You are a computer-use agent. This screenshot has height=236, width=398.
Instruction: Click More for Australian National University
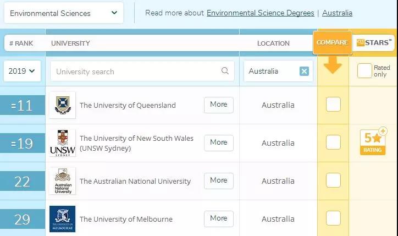[x=219, y=180]
